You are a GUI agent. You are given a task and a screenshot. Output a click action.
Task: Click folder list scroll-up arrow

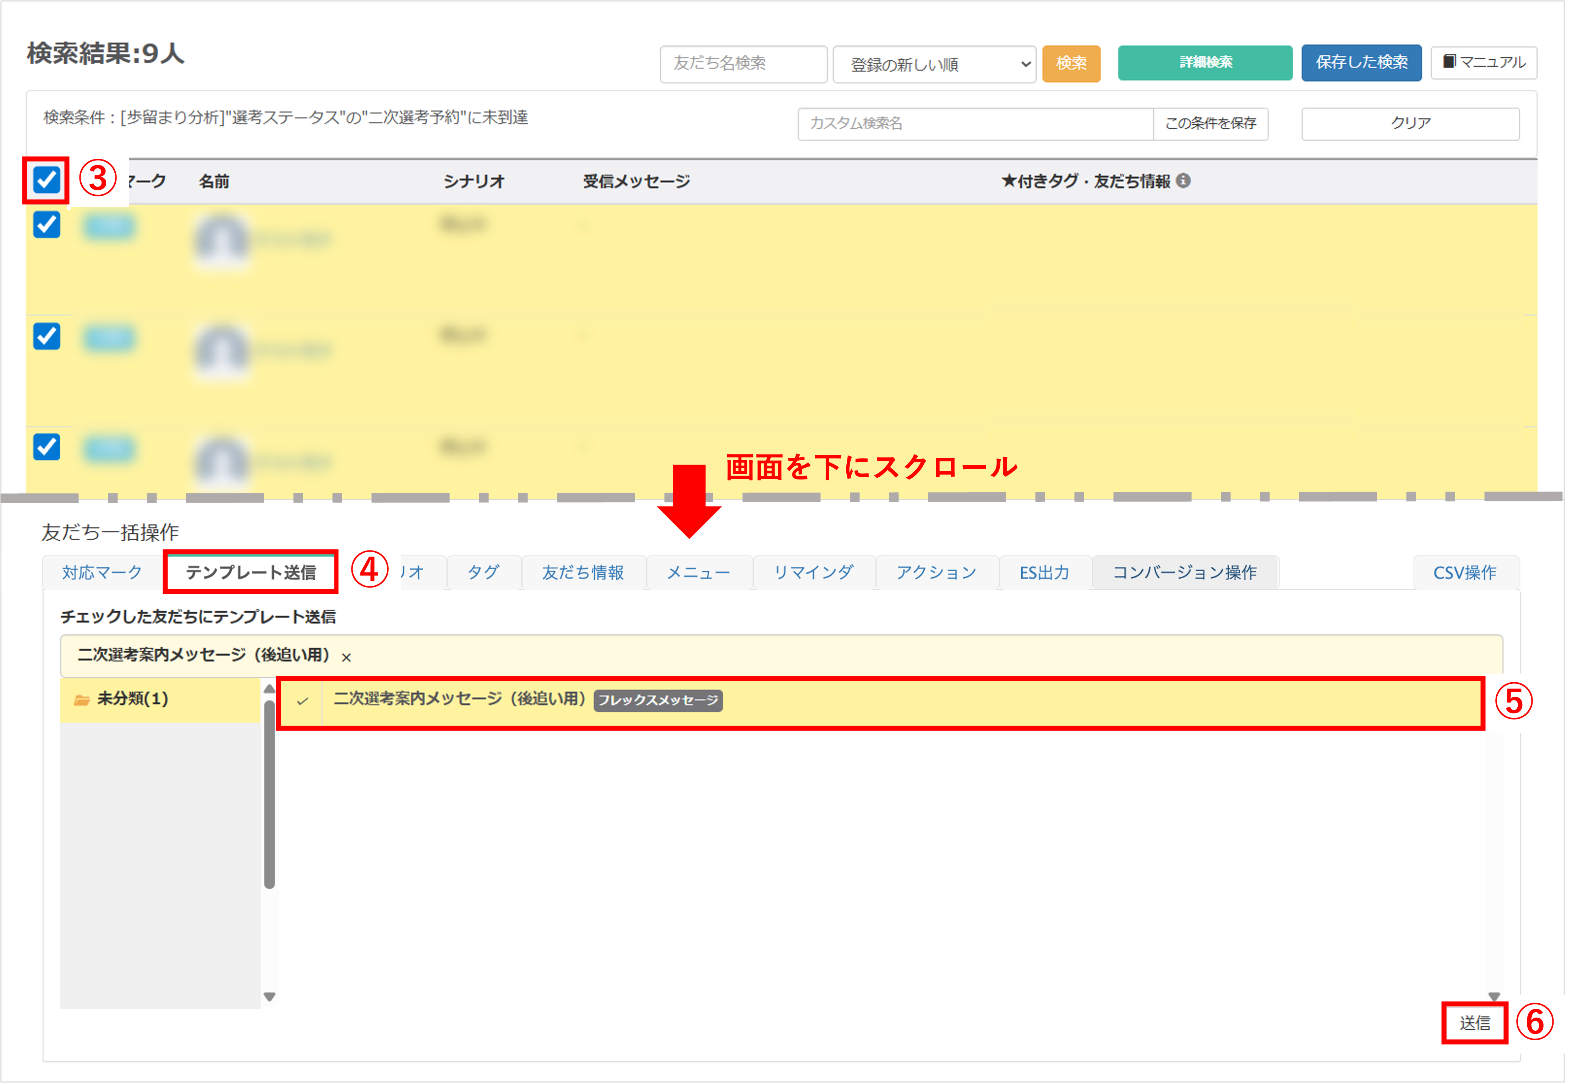[269, 689]
